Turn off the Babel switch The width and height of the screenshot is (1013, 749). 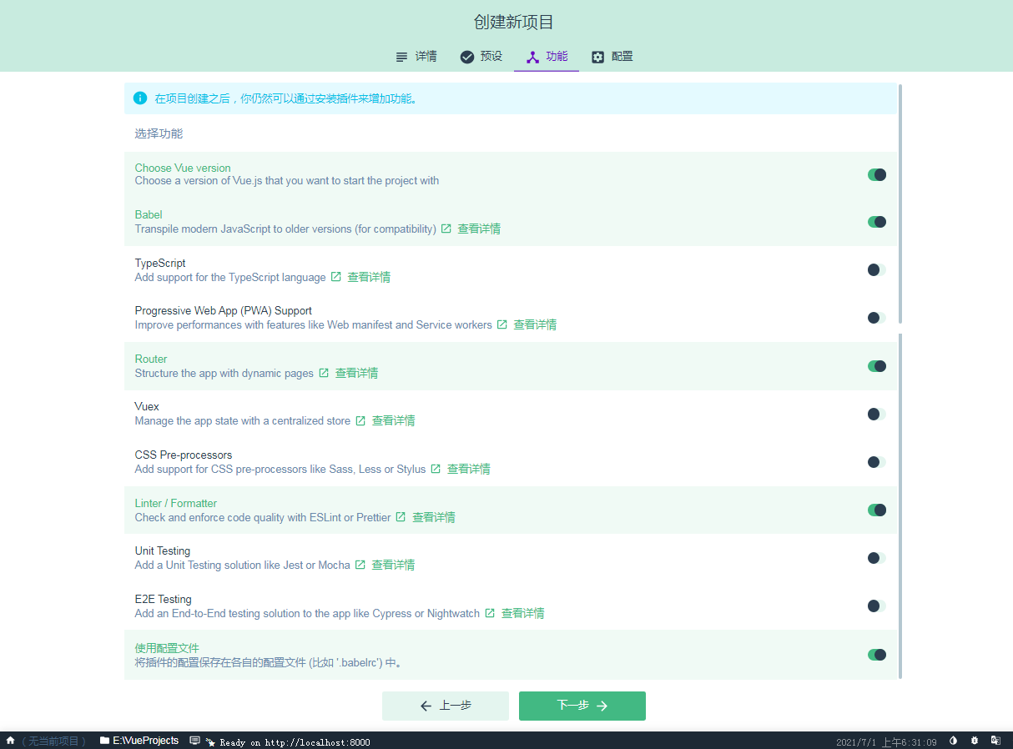[877, 222]
